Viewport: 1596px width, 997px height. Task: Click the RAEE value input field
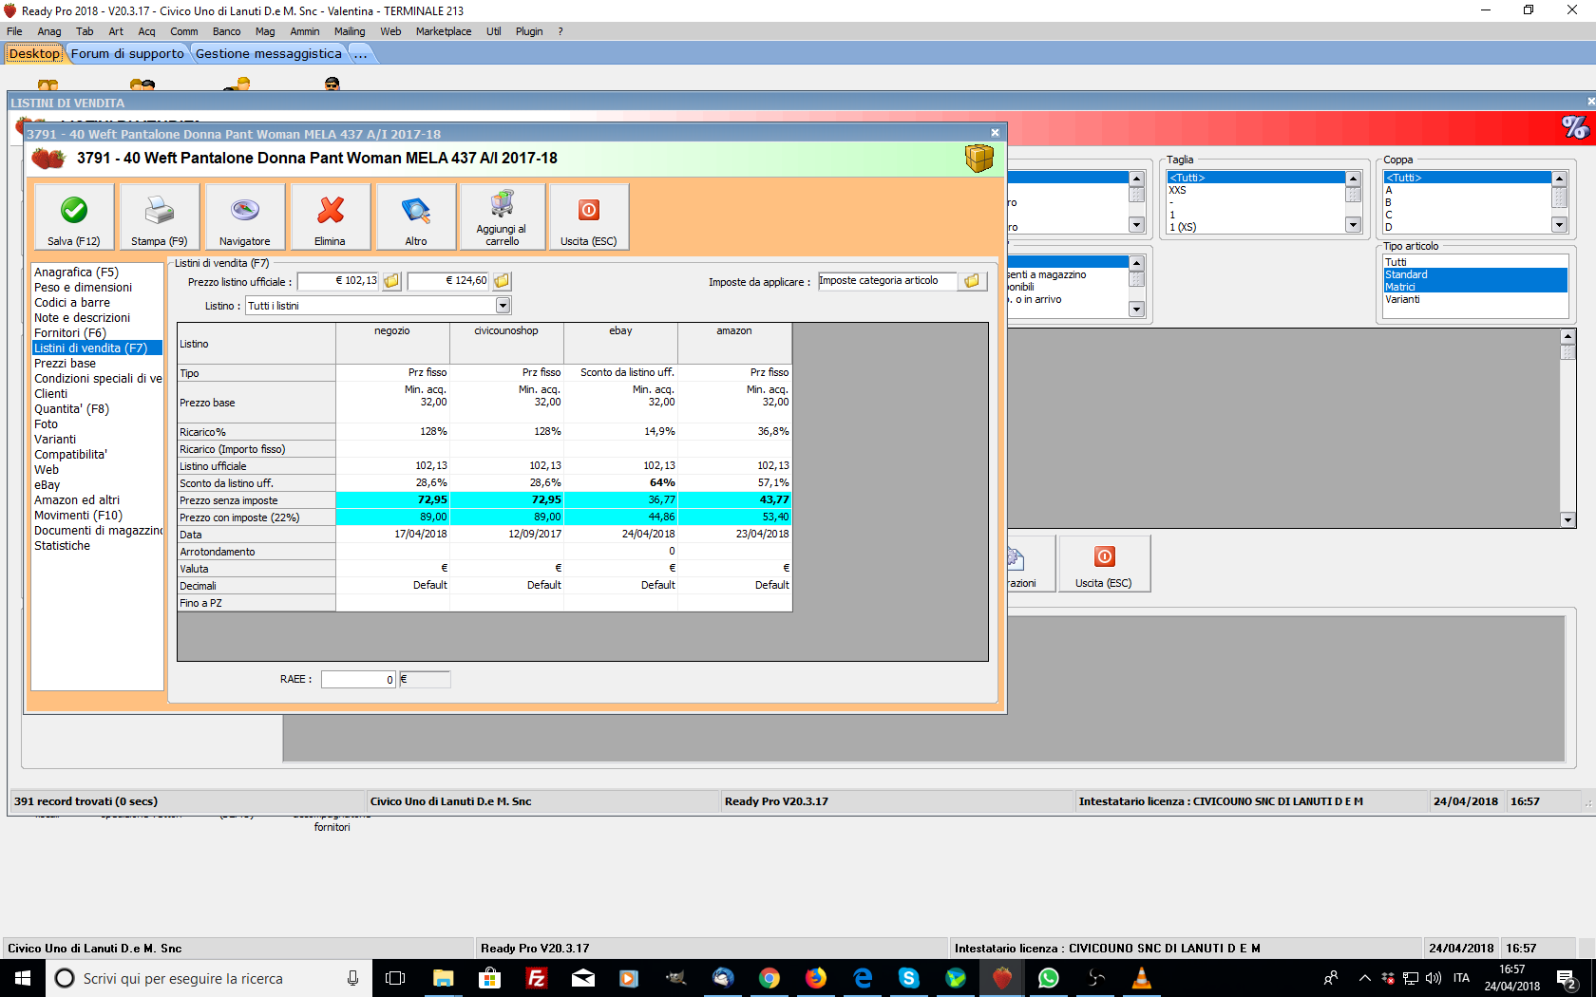click(358, 679)
